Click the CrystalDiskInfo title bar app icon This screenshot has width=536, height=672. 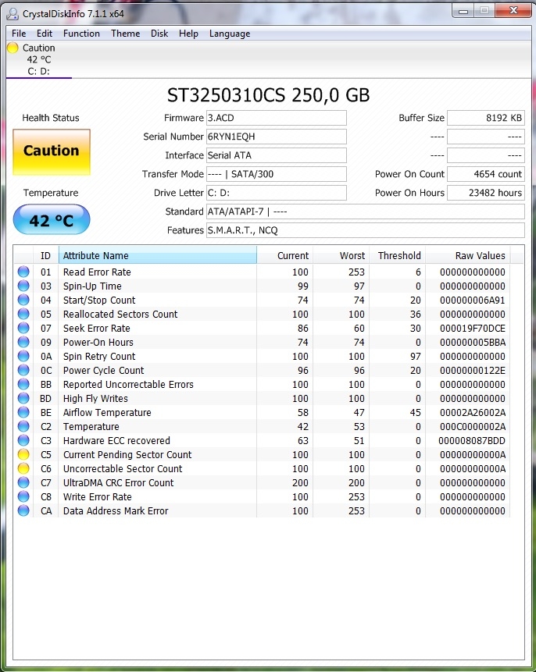(x=13, y=14)
